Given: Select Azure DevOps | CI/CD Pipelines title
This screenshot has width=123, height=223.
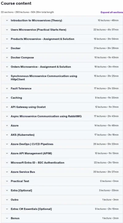Looking at the screenshot, I should coord(32,144).
